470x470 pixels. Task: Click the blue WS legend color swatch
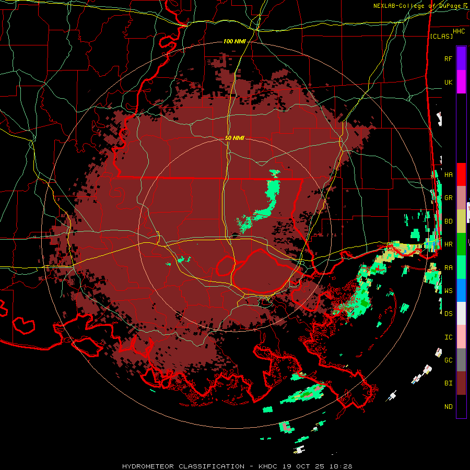pyautogui.click(x=461, y=290)
